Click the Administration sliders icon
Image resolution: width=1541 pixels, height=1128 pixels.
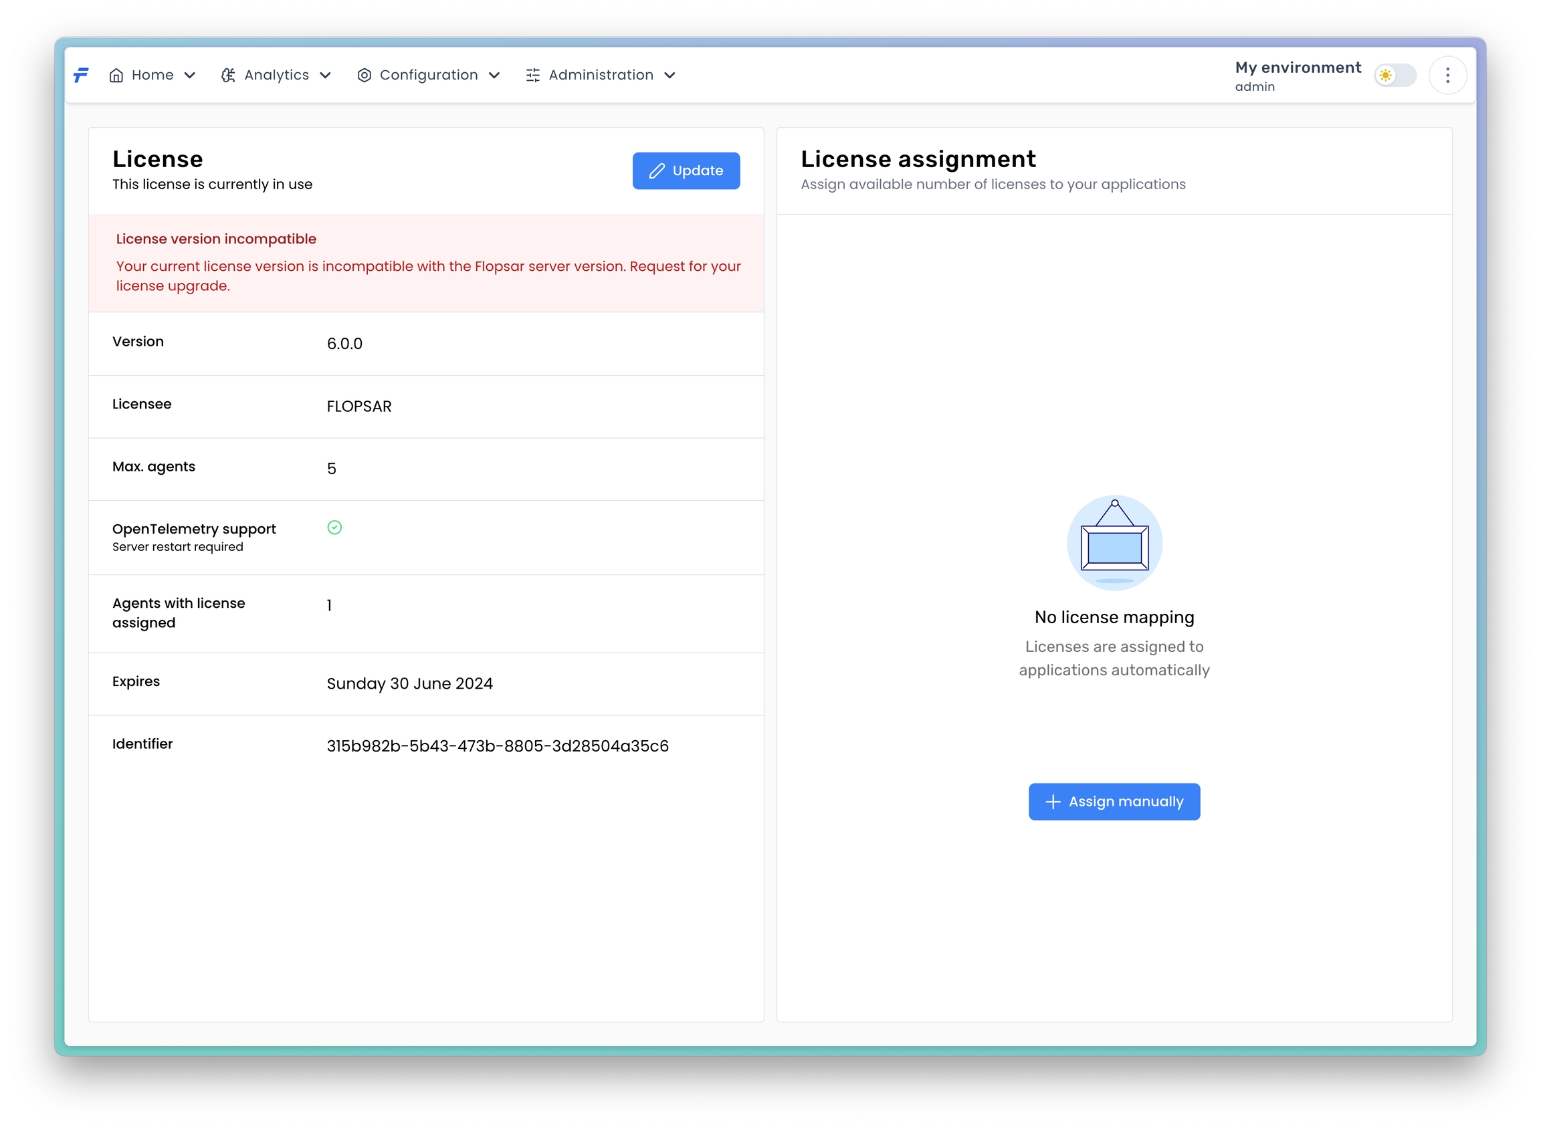pyautogui.click(x=533, y=75)
